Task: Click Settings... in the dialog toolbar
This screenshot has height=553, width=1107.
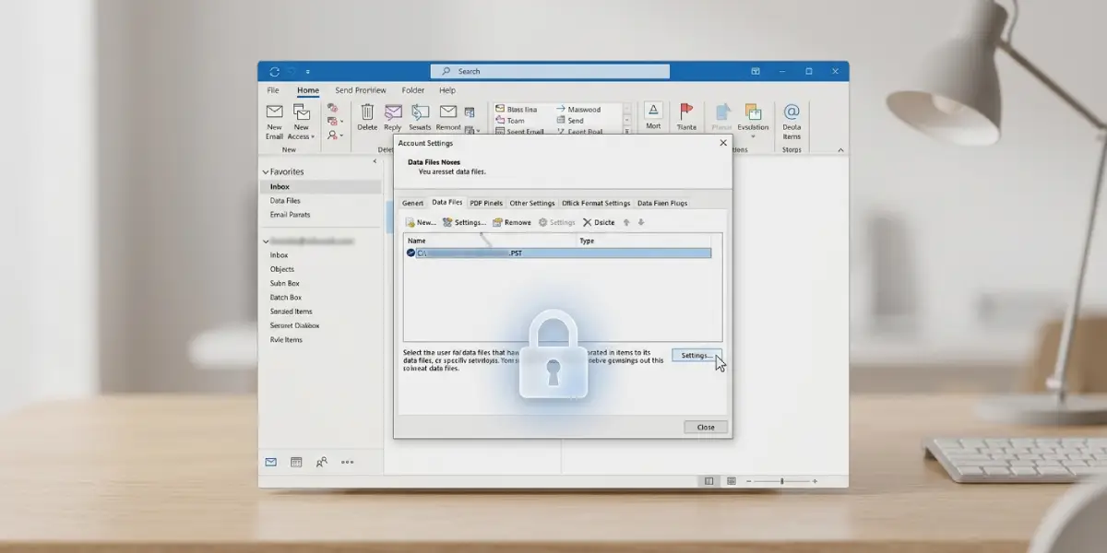Action: click(x=464, y=222)
